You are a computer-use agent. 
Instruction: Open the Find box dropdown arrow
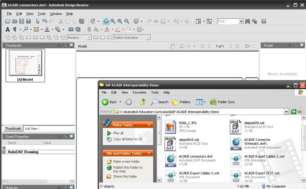(241, 21)
